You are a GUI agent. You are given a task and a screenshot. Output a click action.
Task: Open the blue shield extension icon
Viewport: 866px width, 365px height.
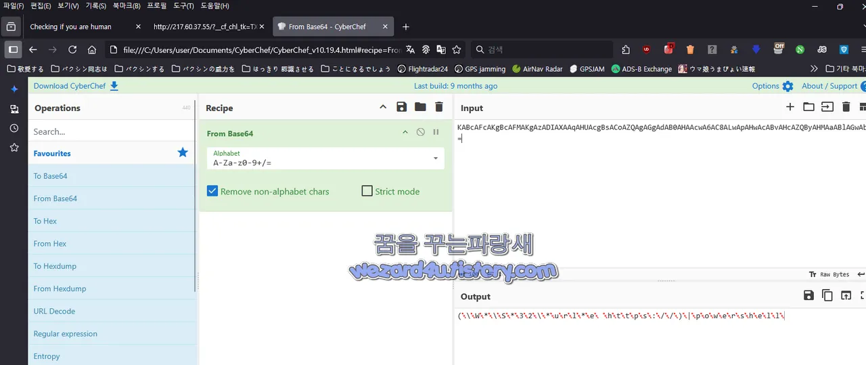pos(844,49)
